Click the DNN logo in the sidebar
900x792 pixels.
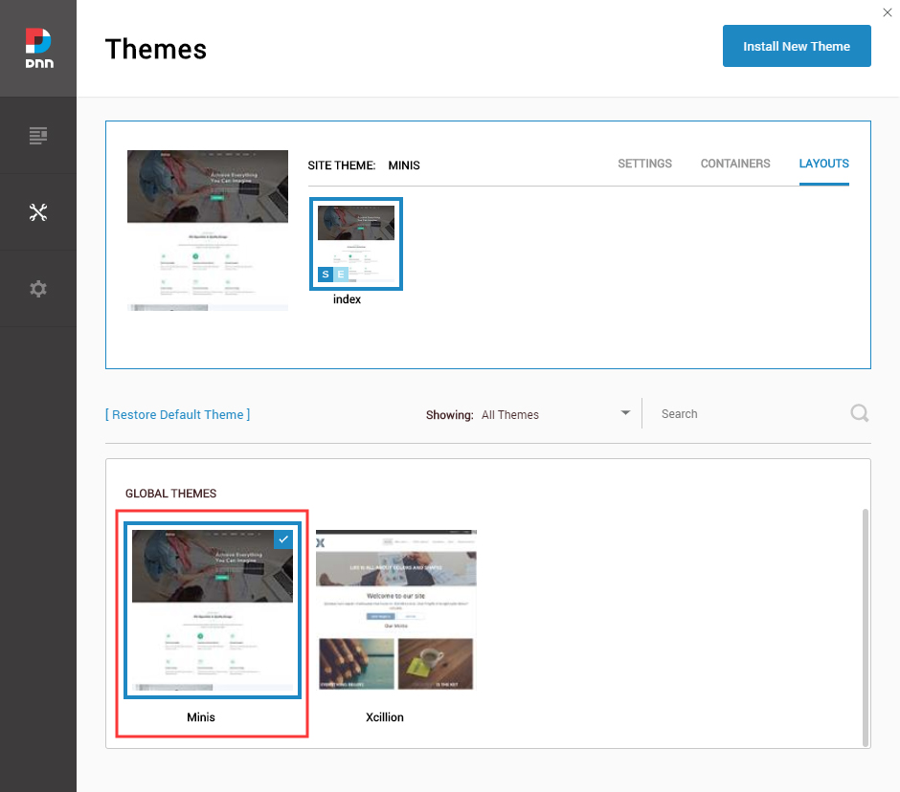[39, 48]
